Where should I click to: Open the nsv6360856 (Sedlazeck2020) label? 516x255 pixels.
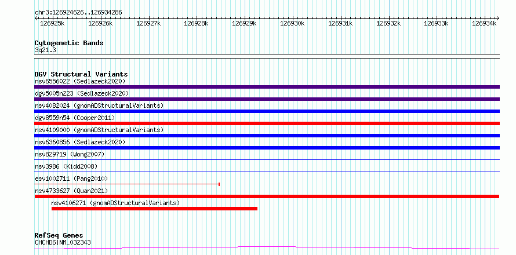[80, 142]
